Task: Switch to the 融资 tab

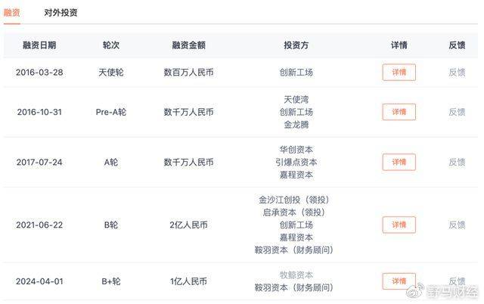Action: (x=12, y=13)
